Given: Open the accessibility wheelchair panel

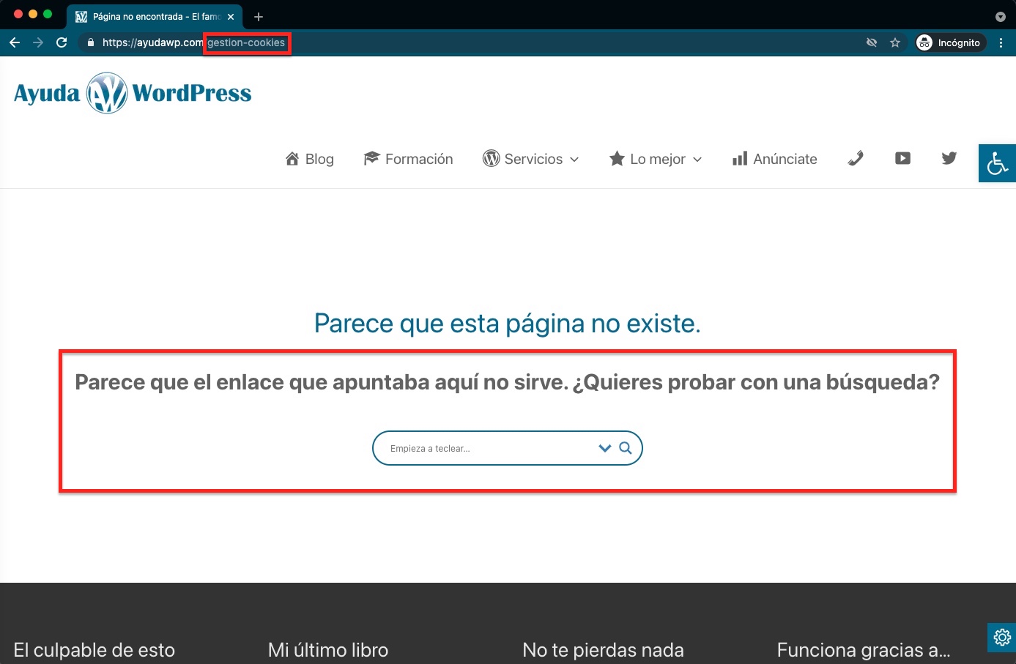Looking at the screenshot, I should click(997, 163).
